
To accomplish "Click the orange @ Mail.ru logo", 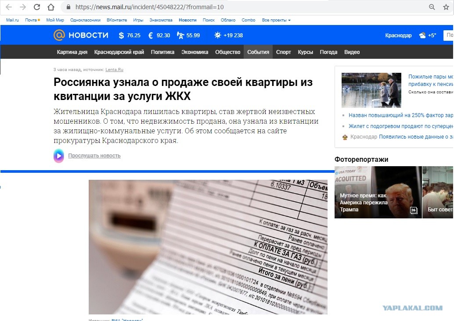I will [x=59, y=35].
